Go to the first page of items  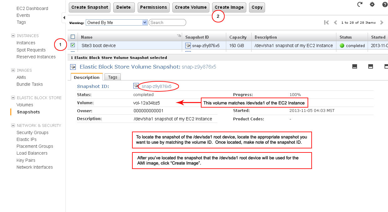coord(326,22)
